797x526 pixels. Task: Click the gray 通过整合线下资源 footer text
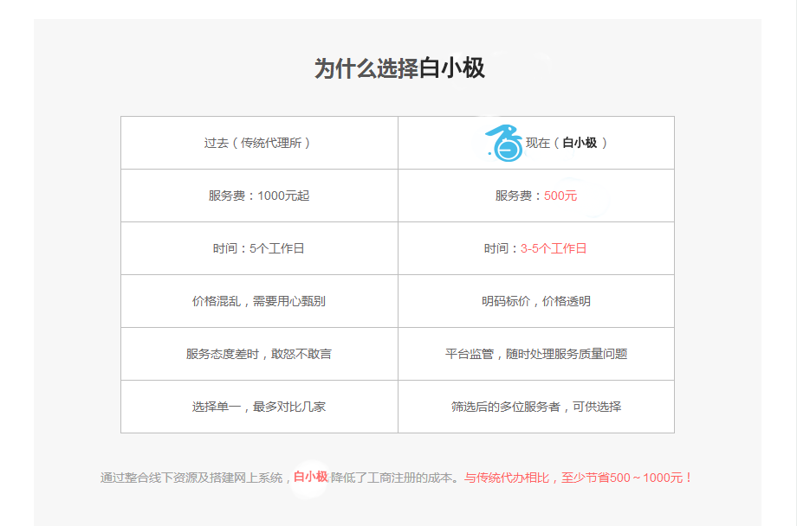(192, 477)
